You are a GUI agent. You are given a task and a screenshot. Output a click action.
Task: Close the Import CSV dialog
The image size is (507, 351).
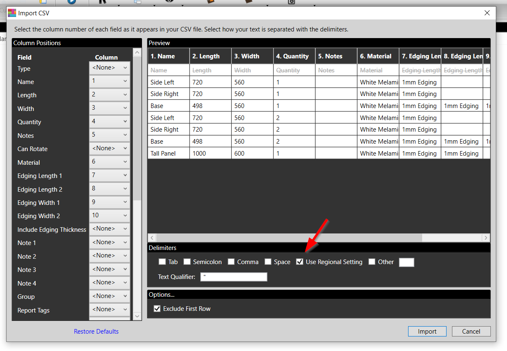coord(487,13)
